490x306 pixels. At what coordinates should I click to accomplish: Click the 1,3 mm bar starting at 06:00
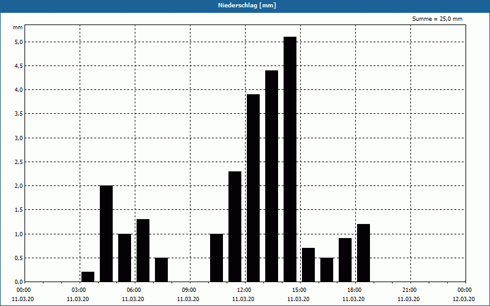tap(143, 250)
